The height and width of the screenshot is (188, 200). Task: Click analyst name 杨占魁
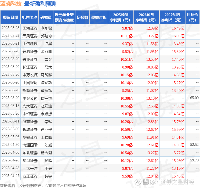(46, 153)
